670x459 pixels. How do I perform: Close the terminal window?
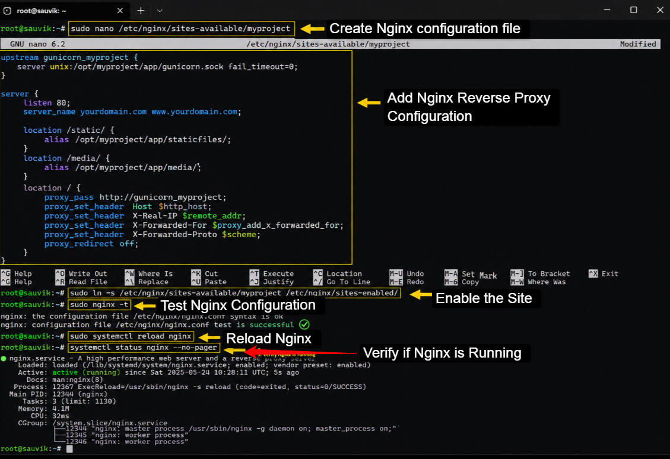[660, 10]
